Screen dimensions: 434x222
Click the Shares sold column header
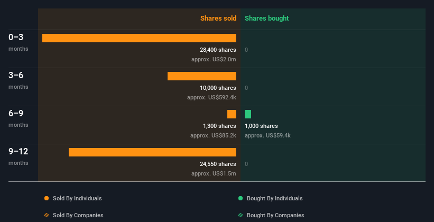[218, 18]
